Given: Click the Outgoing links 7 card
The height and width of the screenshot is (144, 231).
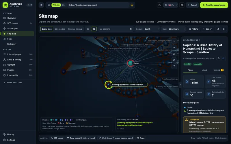Looking at the screenshot, I should (215, 94).
